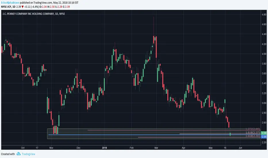
Task: Click the 3.80 price axis label
Action: tap(264, 64)
